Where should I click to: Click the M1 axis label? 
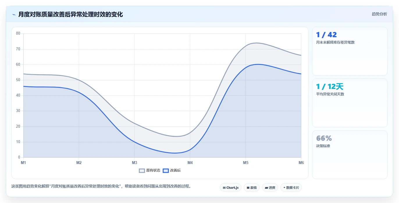click(23, 163)
